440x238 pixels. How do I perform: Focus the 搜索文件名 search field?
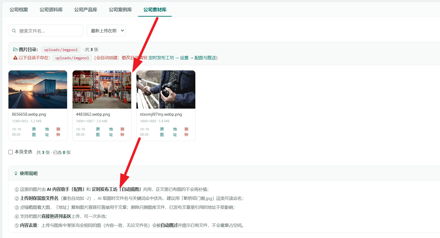coord(46,31)
